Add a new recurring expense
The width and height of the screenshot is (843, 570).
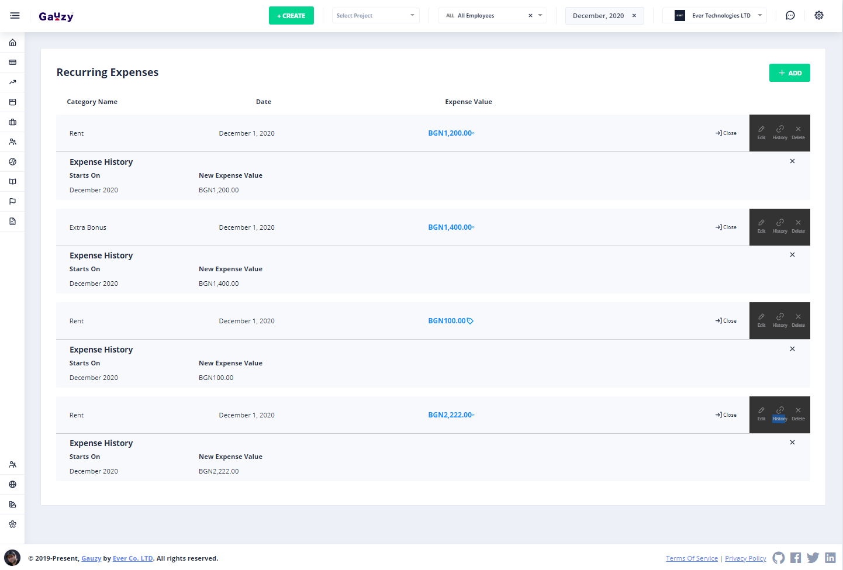point(789,73)
